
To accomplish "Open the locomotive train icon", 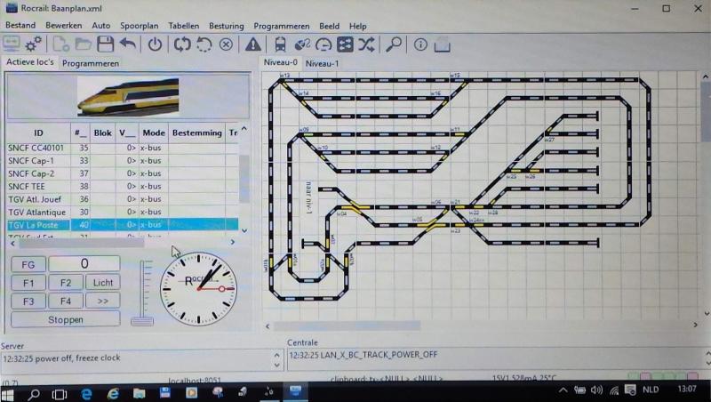I will (x=280, y=44).
